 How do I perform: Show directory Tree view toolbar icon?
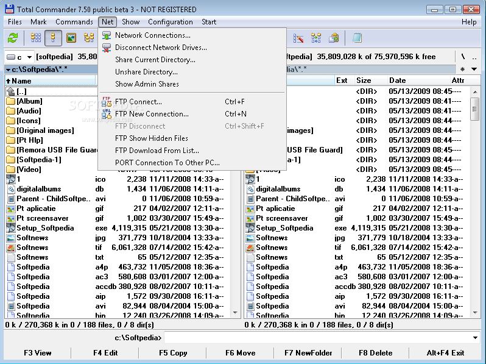click(x=89, y=38)
